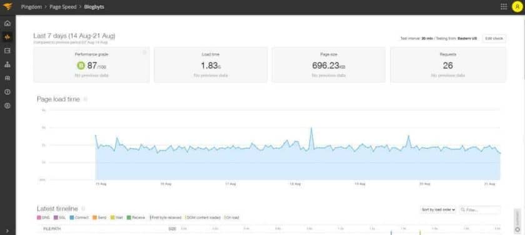Click the SolarWinds logo at top left
Image resolution: width=525 pixels, height=235 pixels.
[7, 6]
